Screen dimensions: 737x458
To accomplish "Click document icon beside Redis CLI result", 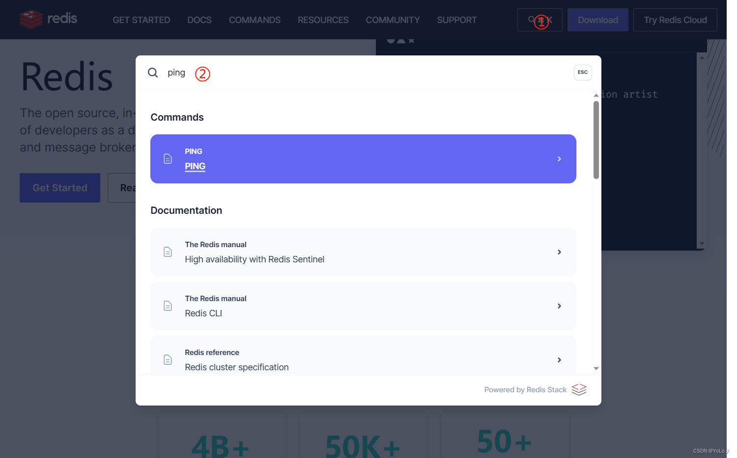I will click(x=168, y=306).
